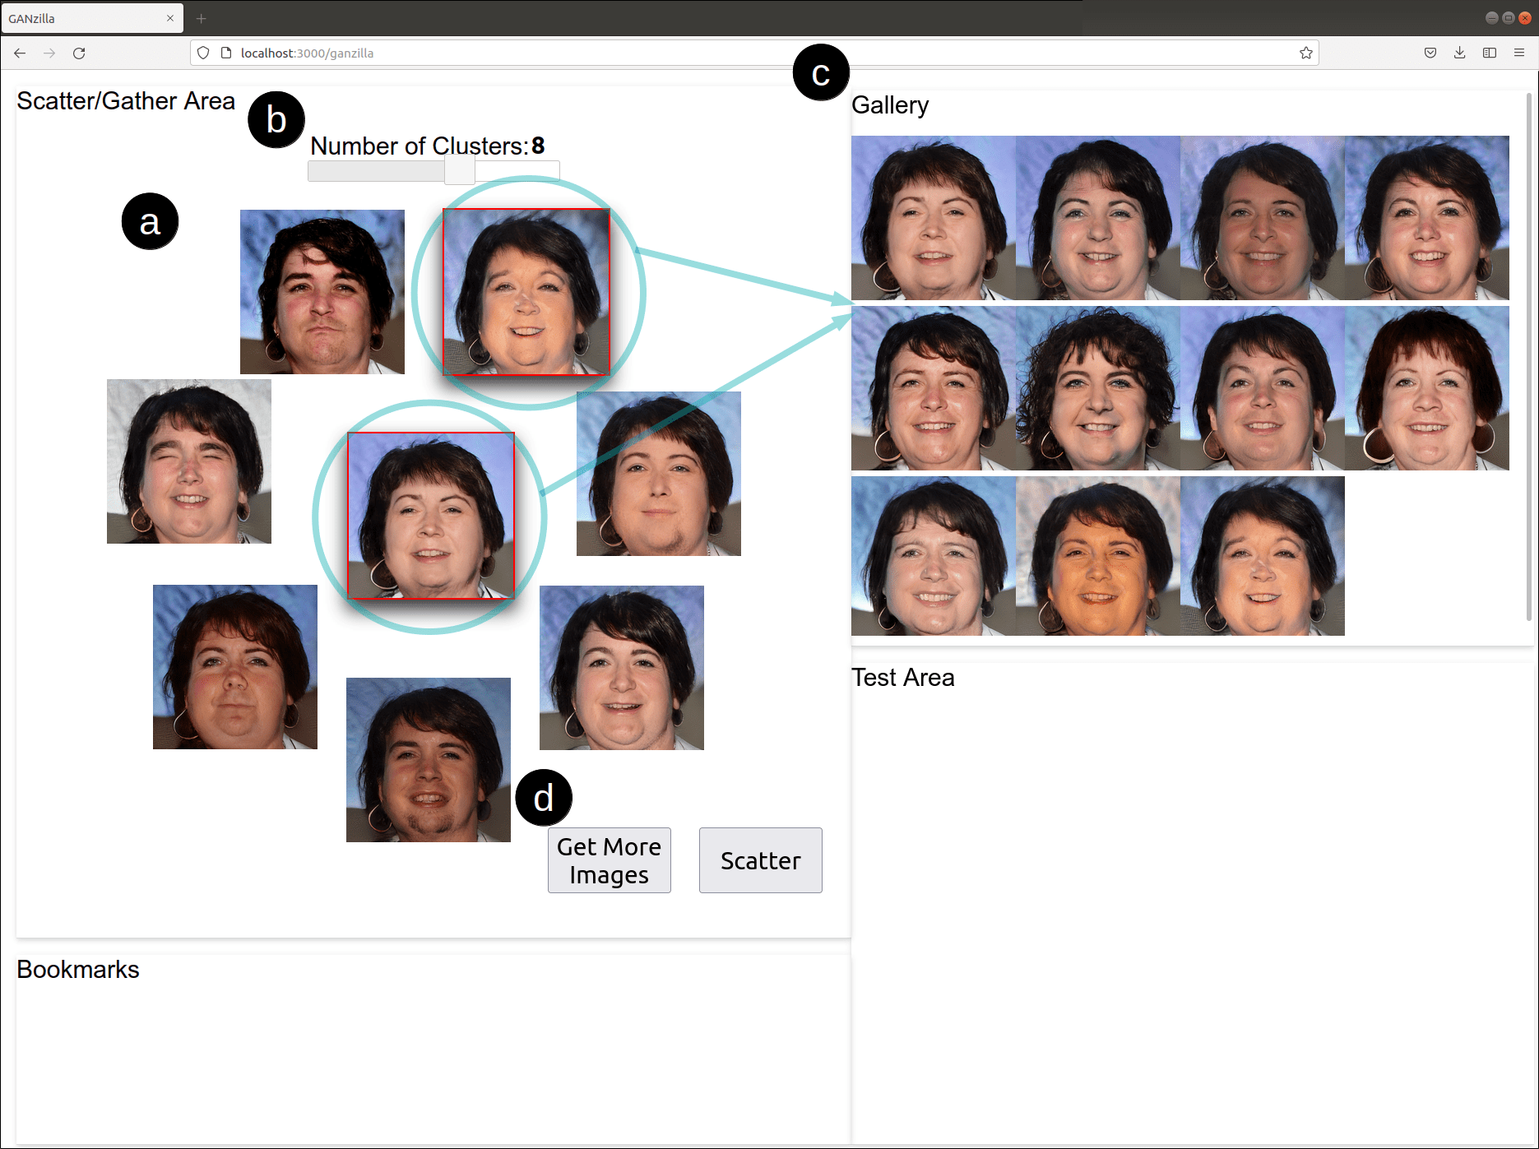Toggle the browser sidebar icon
1539x1149 pixels.
pyautogui.click(x=1489, y=53)
